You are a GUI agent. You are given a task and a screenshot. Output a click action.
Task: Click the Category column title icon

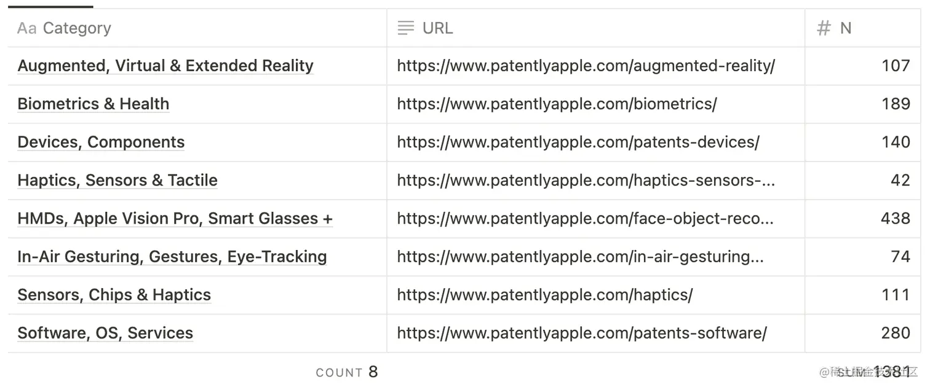[x=27, y=28]
